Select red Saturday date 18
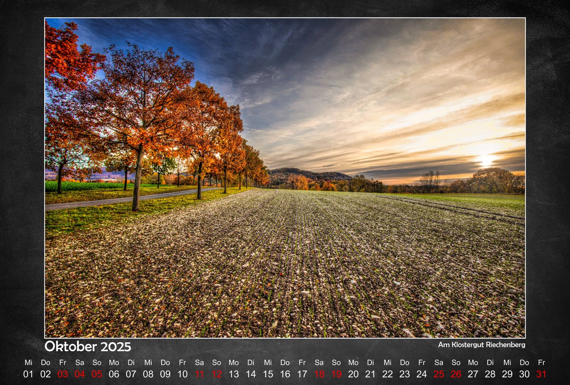 pos(319,374)
